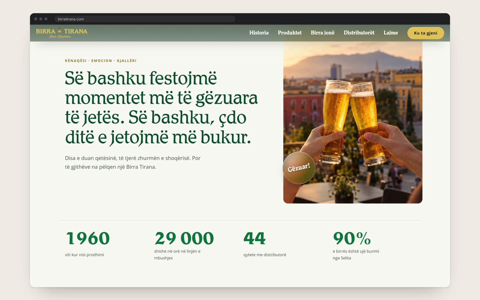Viewport: 480px width, 300px height.
Task: Click the viti kur nisi prodhimi caption
Action: (84, 255)
